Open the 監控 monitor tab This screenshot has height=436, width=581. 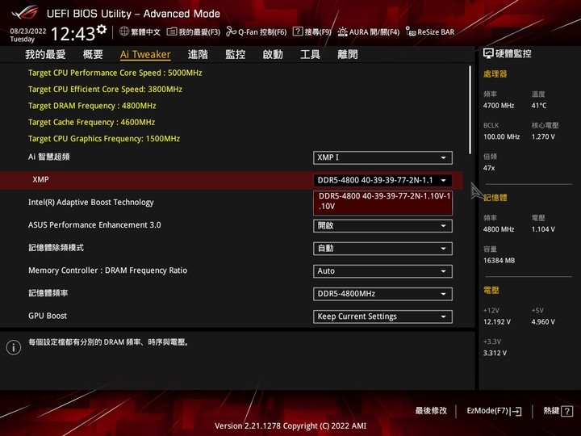click(236, 55)
